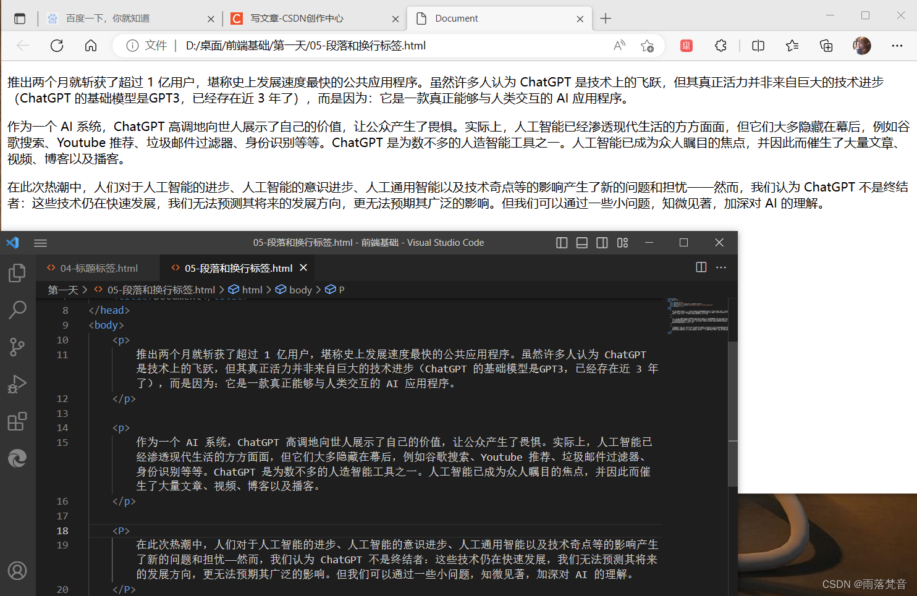This screenshot has width=917, height=596.
Task: Toggle bottom panel layout in VS Code
Action: pyautogui.click(x=582, y=243)
